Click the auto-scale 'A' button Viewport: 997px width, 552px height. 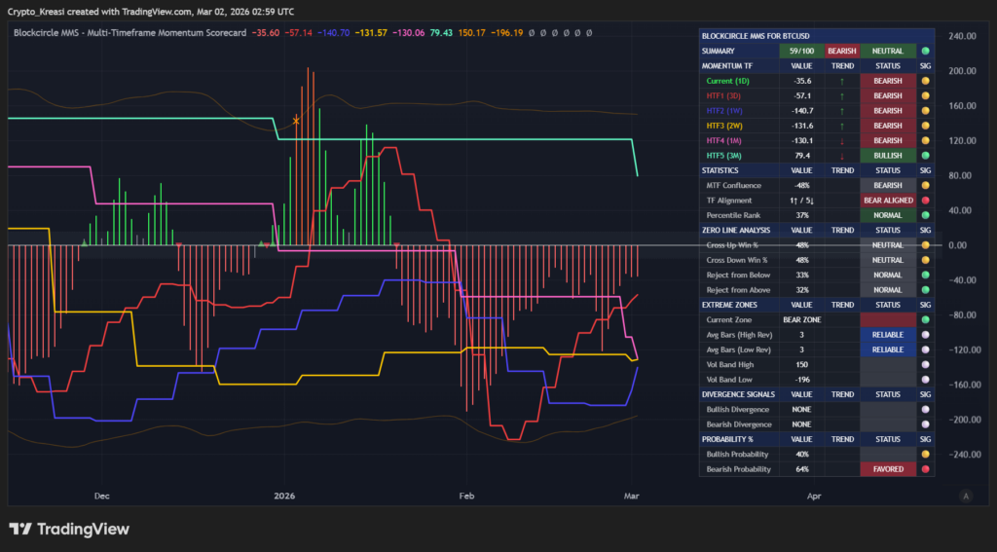(965, 496)
